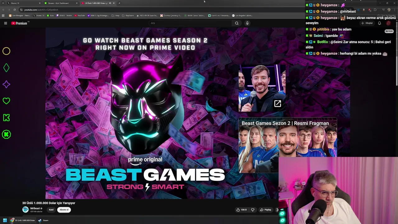This screenshot has height=224, width=398.
Task: Open 'NBA 3. Lig B Katego...' bookmark
Action: tap(98, 16)
